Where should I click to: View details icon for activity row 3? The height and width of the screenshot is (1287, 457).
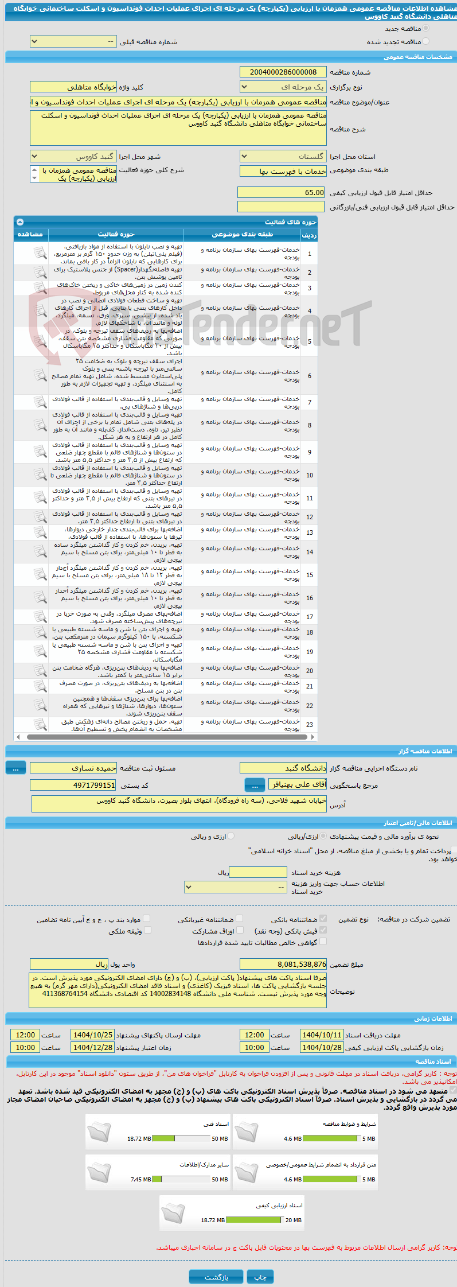(40, 288)
